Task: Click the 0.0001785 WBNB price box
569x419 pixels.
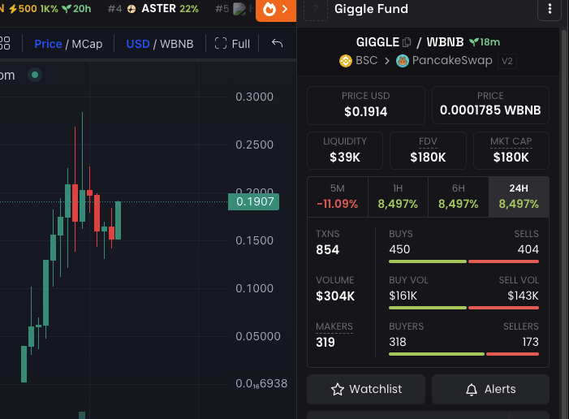Action: click(490, 105)
